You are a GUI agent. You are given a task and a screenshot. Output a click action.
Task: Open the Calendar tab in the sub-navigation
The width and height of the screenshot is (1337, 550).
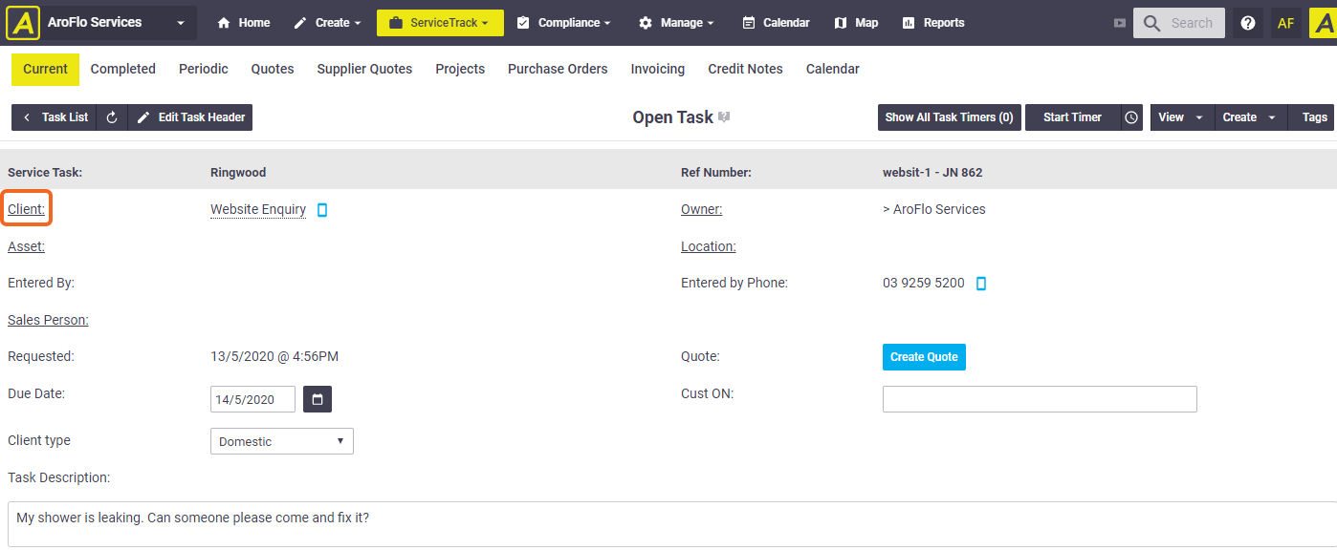pyautogui.click(x=833, y=69)
